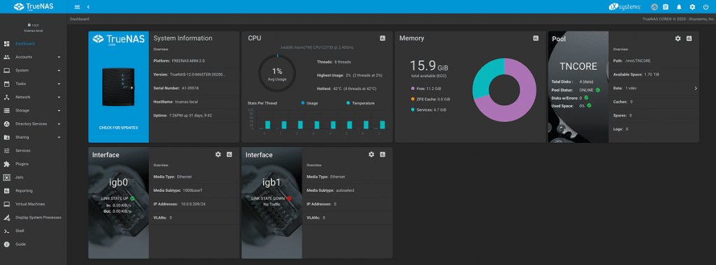Open igb1 interface reports chart icon

coord(382,155)
